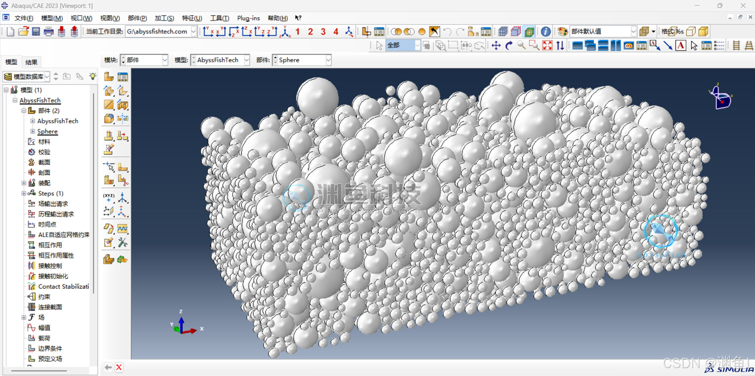The height and width of the screenshot is (376, 755).
Task: Apply saved user view 3
Action: tap(323, 31)
